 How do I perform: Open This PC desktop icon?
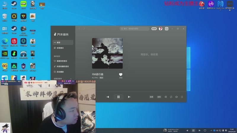(5, 5)
